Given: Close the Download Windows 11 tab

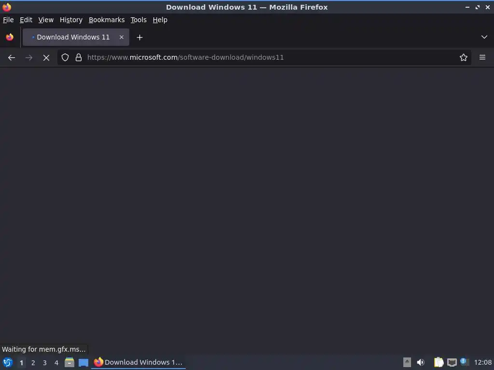Looking at the screenshot, I should [122, 37].
